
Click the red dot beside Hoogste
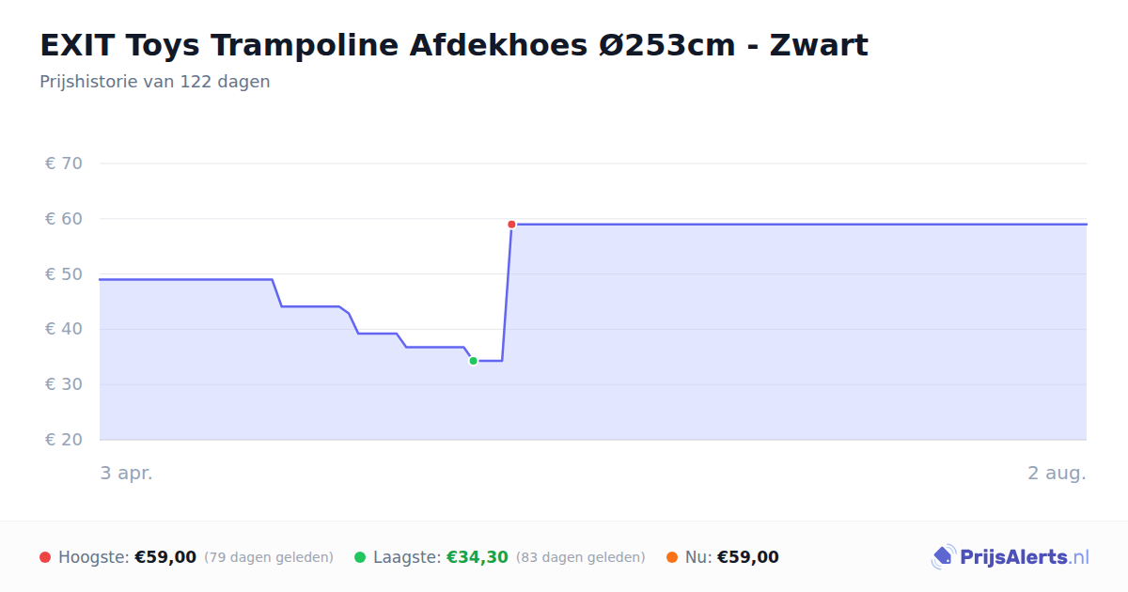tap(45, 557)
